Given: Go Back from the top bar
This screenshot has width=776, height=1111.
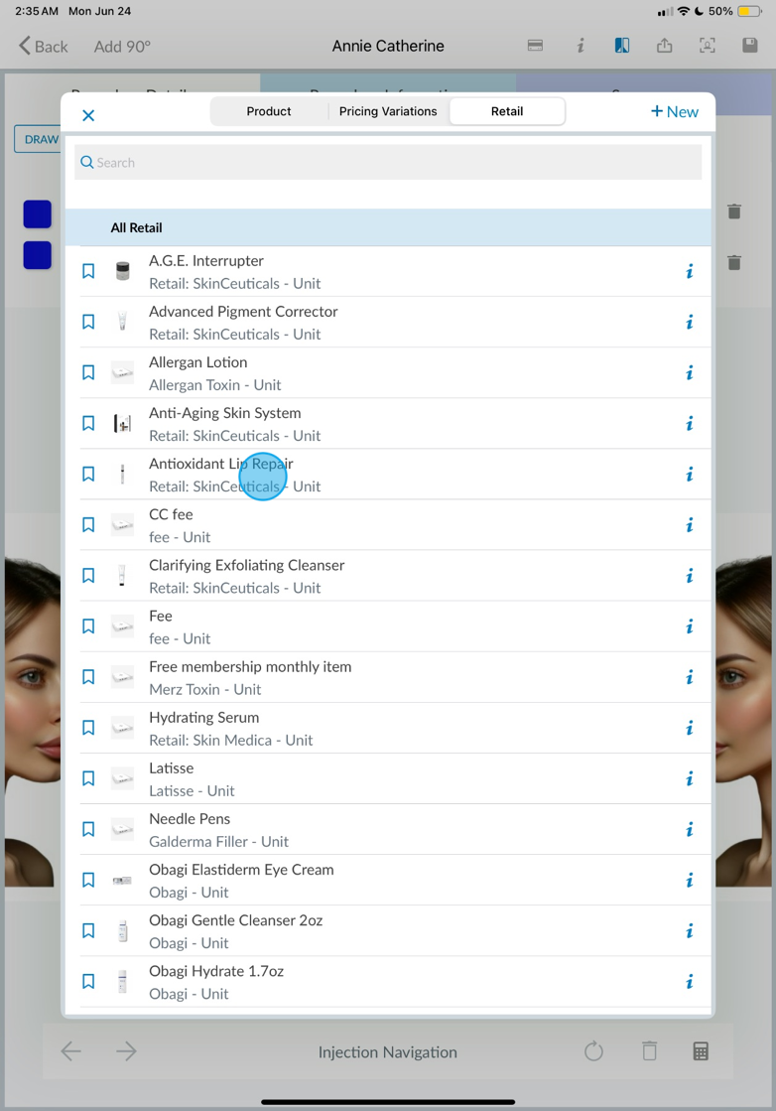Looking at the screenshot, I should point(44,46).
